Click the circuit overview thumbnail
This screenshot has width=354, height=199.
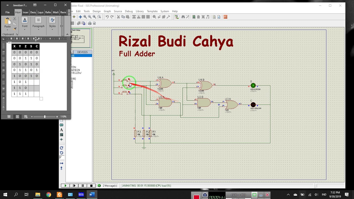pyautogui.click(x=81, y=38)
